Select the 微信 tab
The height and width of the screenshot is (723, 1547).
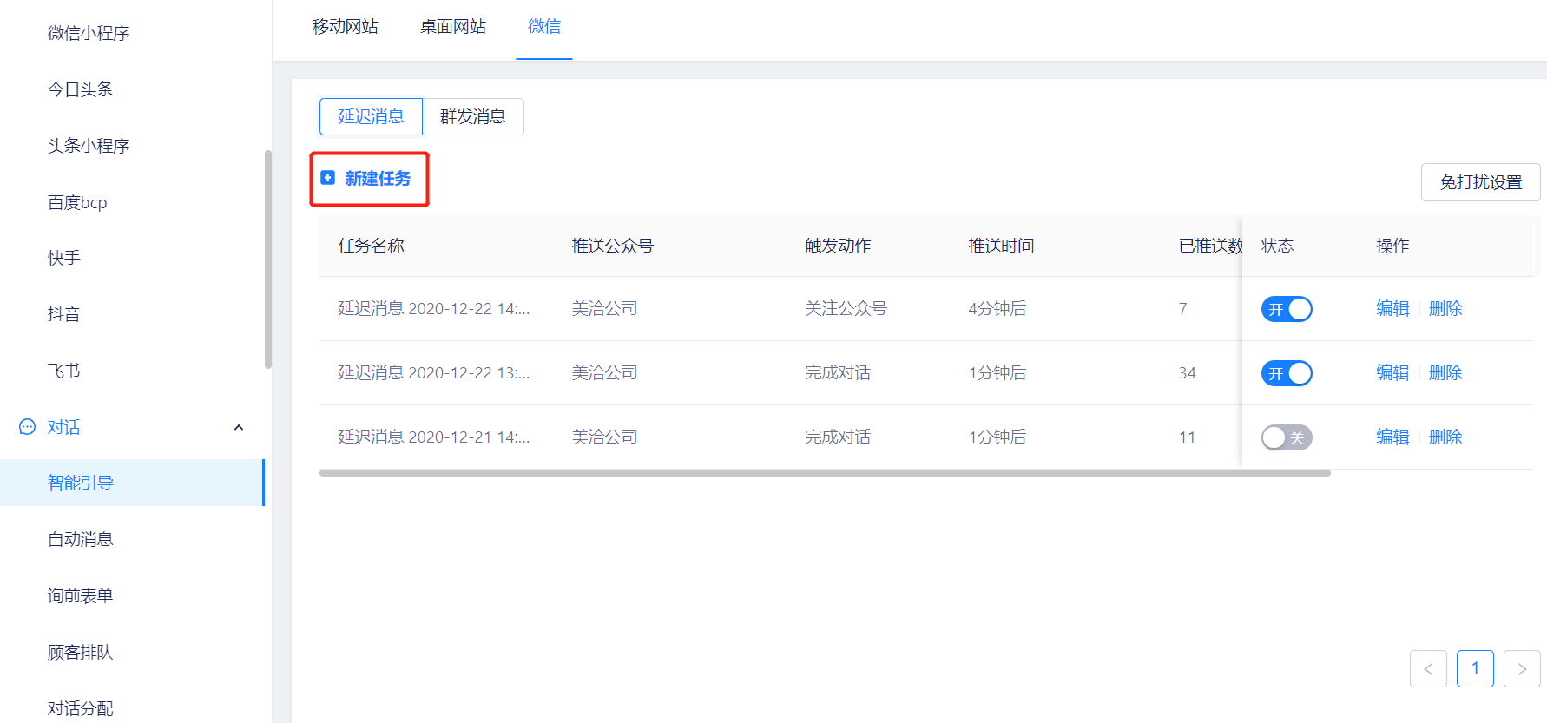point(544,27)
